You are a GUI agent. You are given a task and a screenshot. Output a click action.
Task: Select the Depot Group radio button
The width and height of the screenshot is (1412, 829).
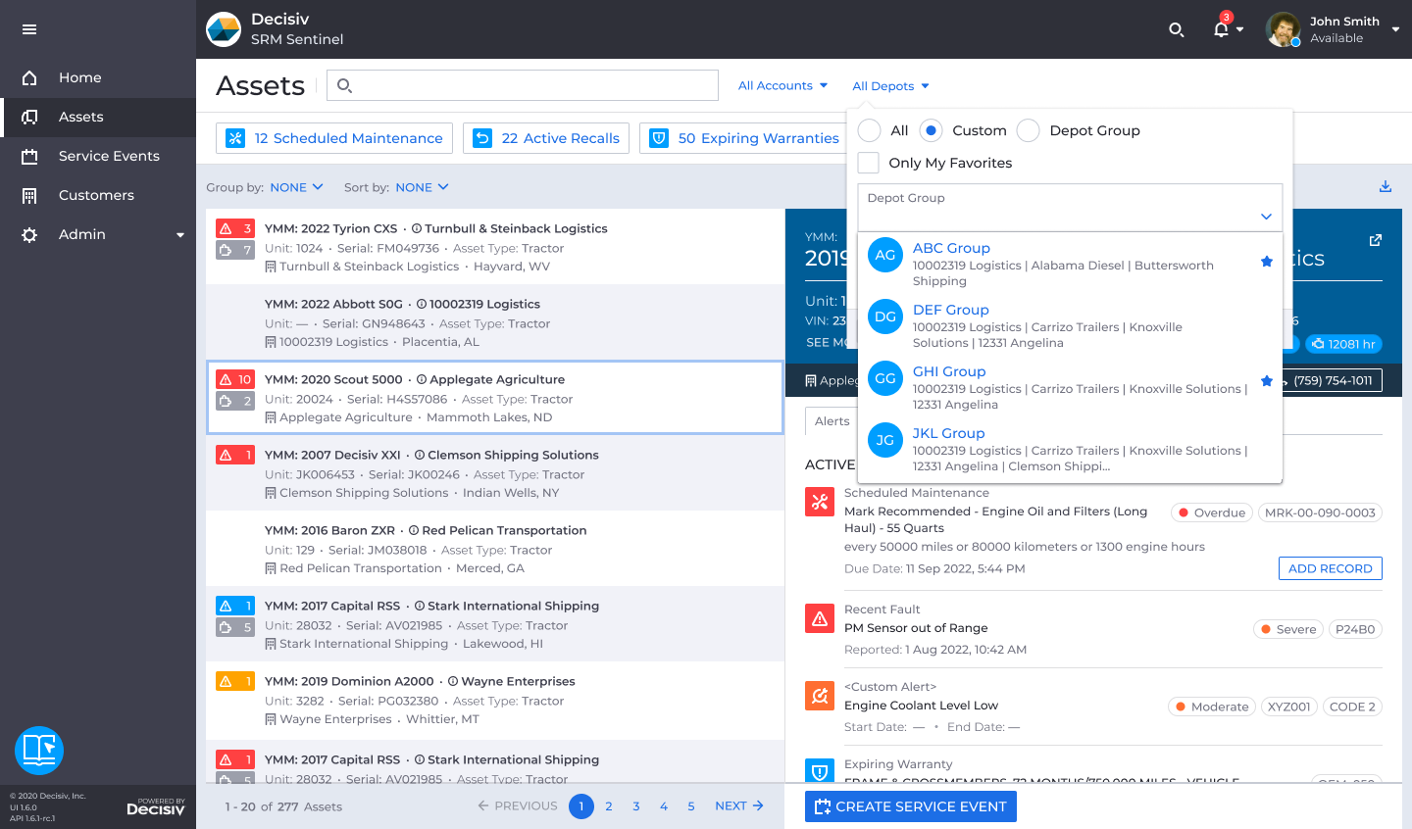(x=1029, y=130)
